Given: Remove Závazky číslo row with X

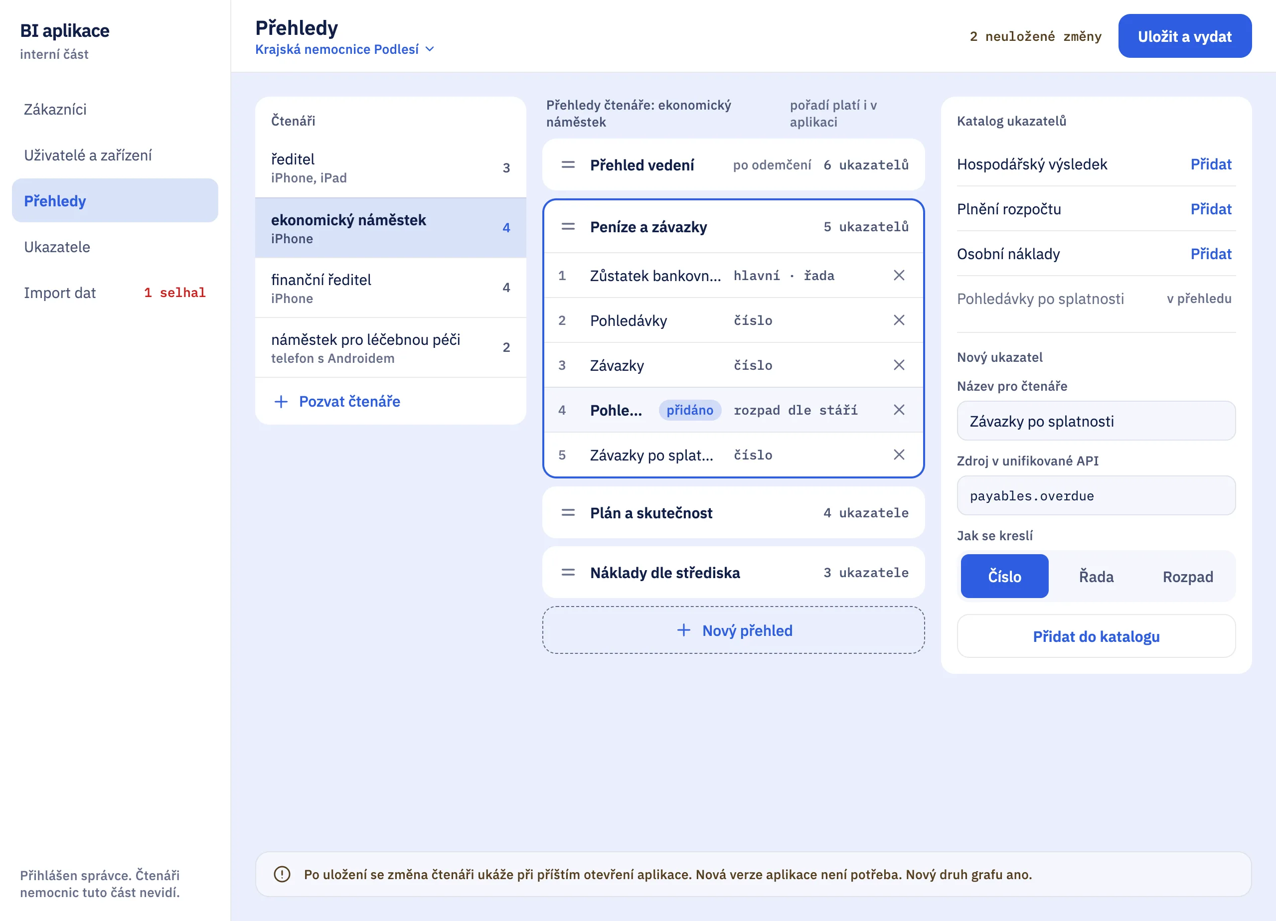Looking at the screenshot, I should click(x=899, y=365).
